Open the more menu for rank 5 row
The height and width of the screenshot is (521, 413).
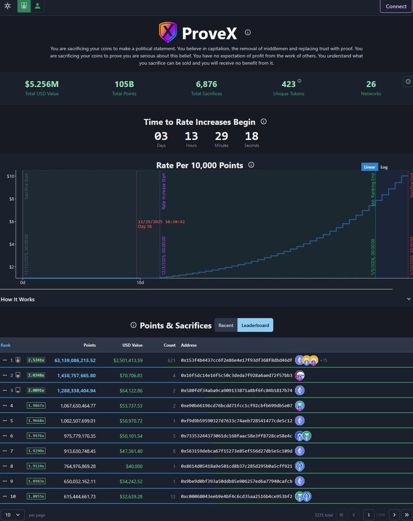click(5, 421)
